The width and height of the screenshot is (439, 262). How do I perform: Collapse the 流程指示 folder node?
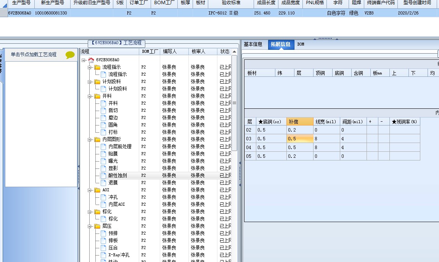pyautogui.click(x=90, y=67)
